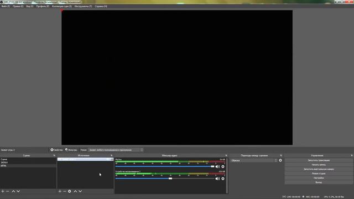This screenshot has height=199, width=354.
Task: Click Запустить виртуальную камеру button
Action: click(319, 169)
